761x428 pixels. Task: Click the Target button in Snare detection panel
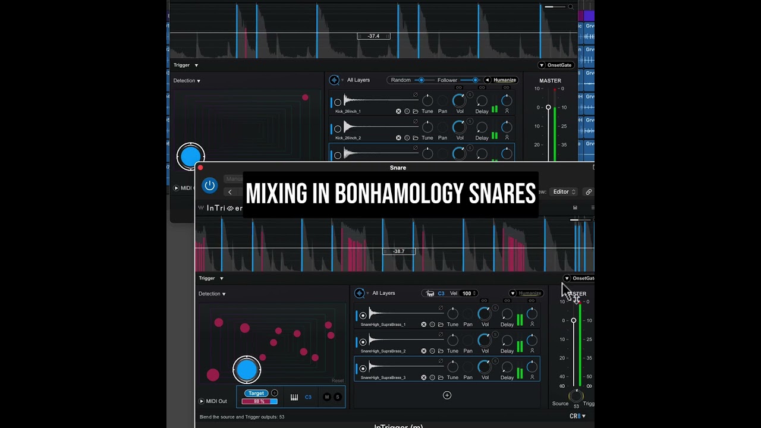pyautogui.click(x=256, y=393)
